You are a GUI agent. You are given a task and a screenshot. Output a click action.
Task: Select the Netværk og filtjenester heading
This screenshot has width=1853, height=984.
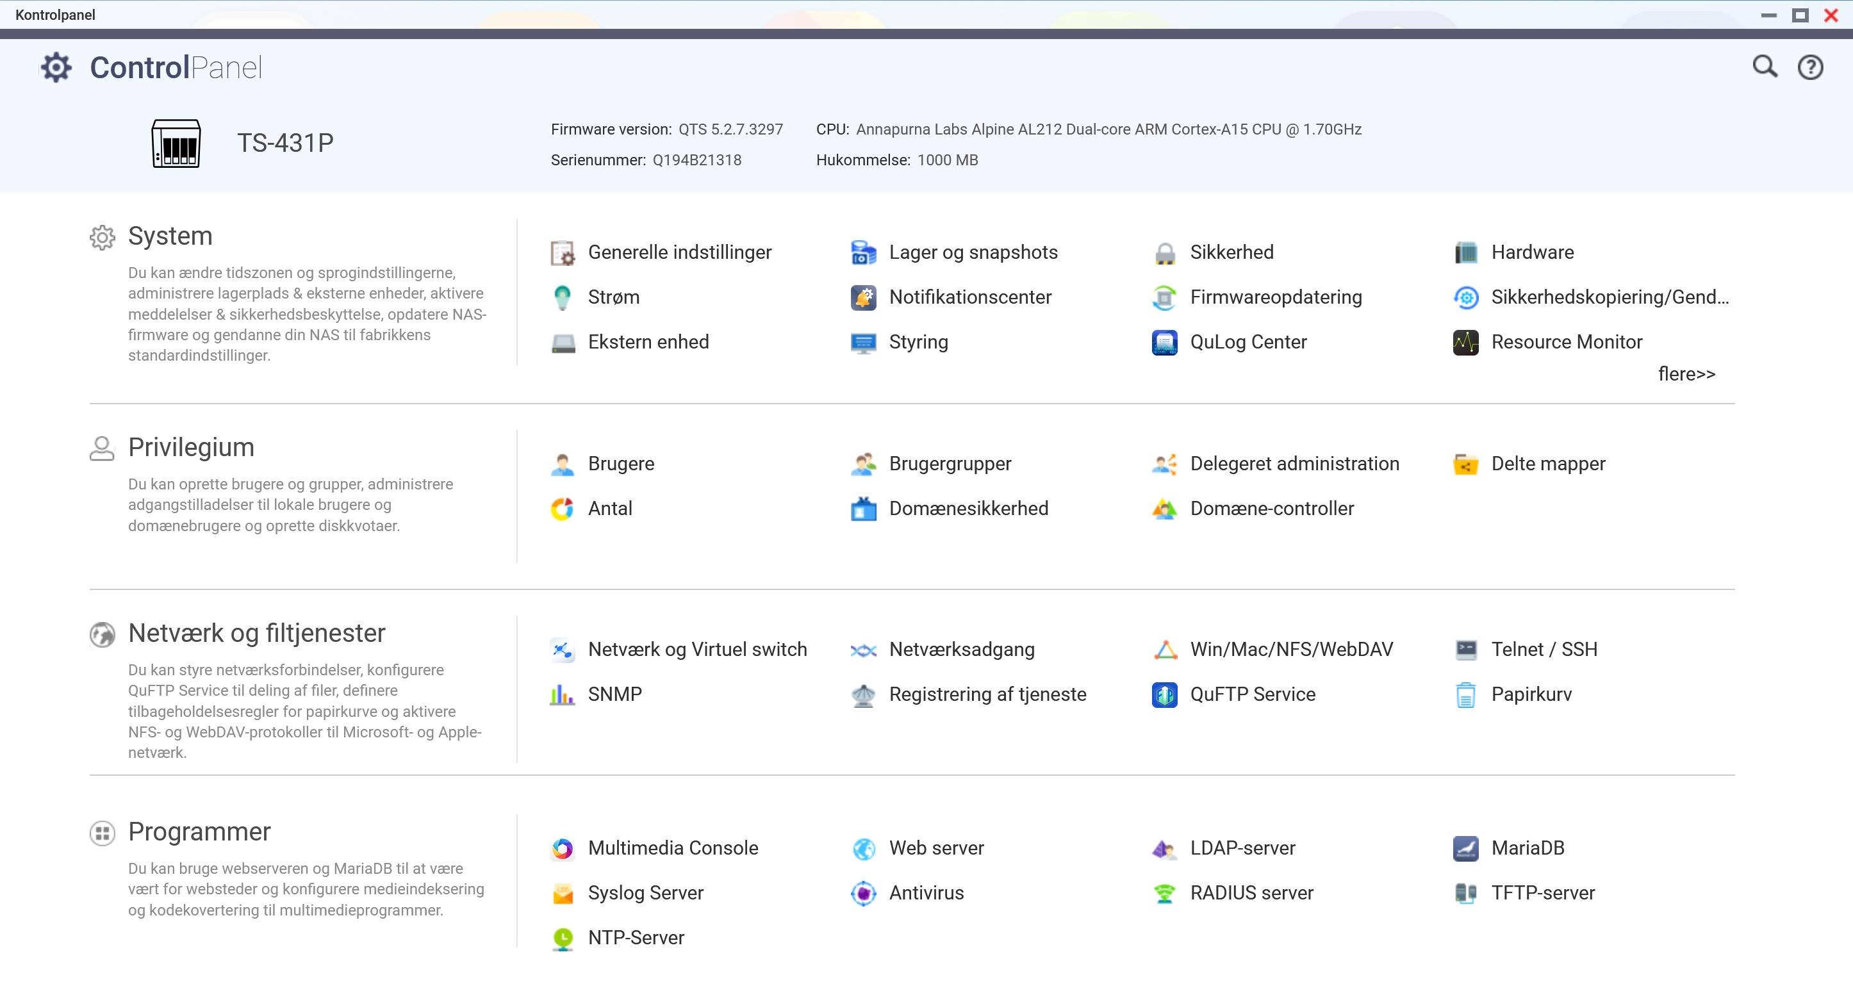[x=256, y=633]
